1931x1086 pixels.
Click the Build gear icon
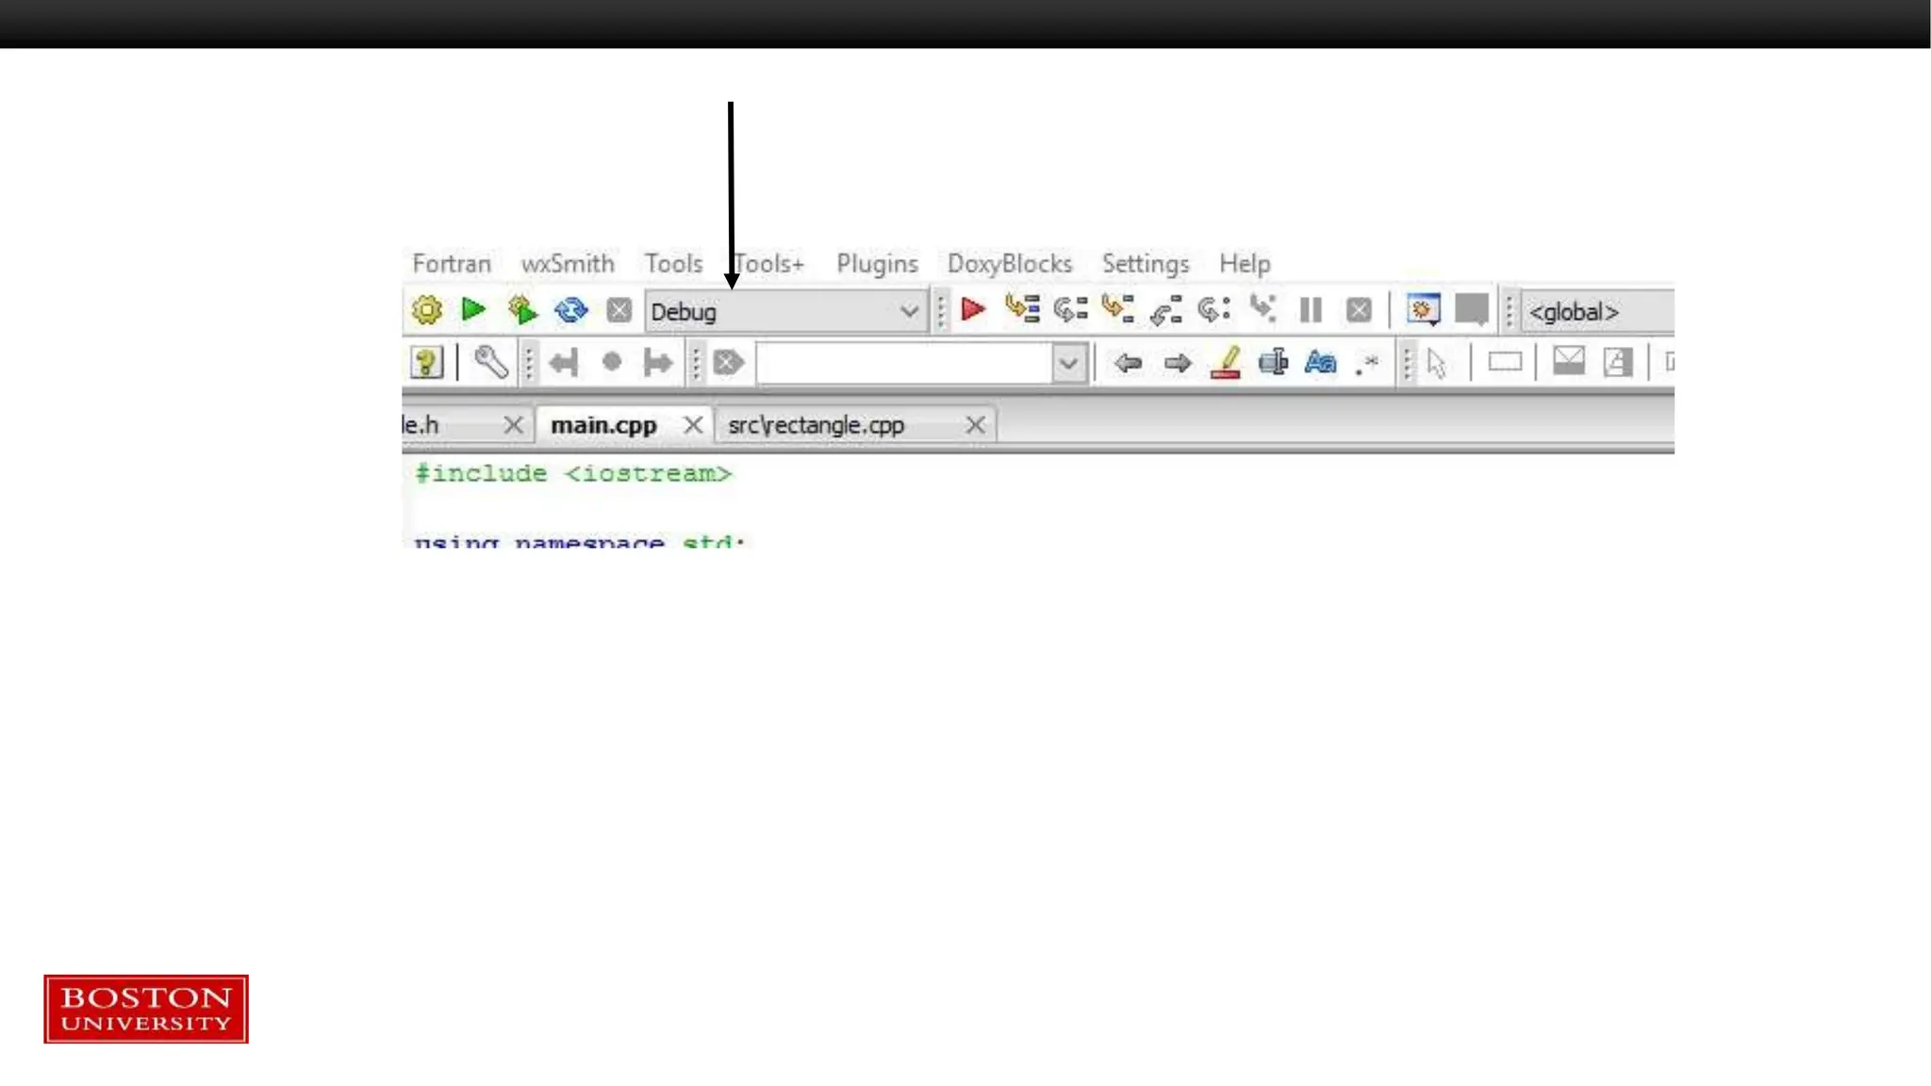(426, 310)
